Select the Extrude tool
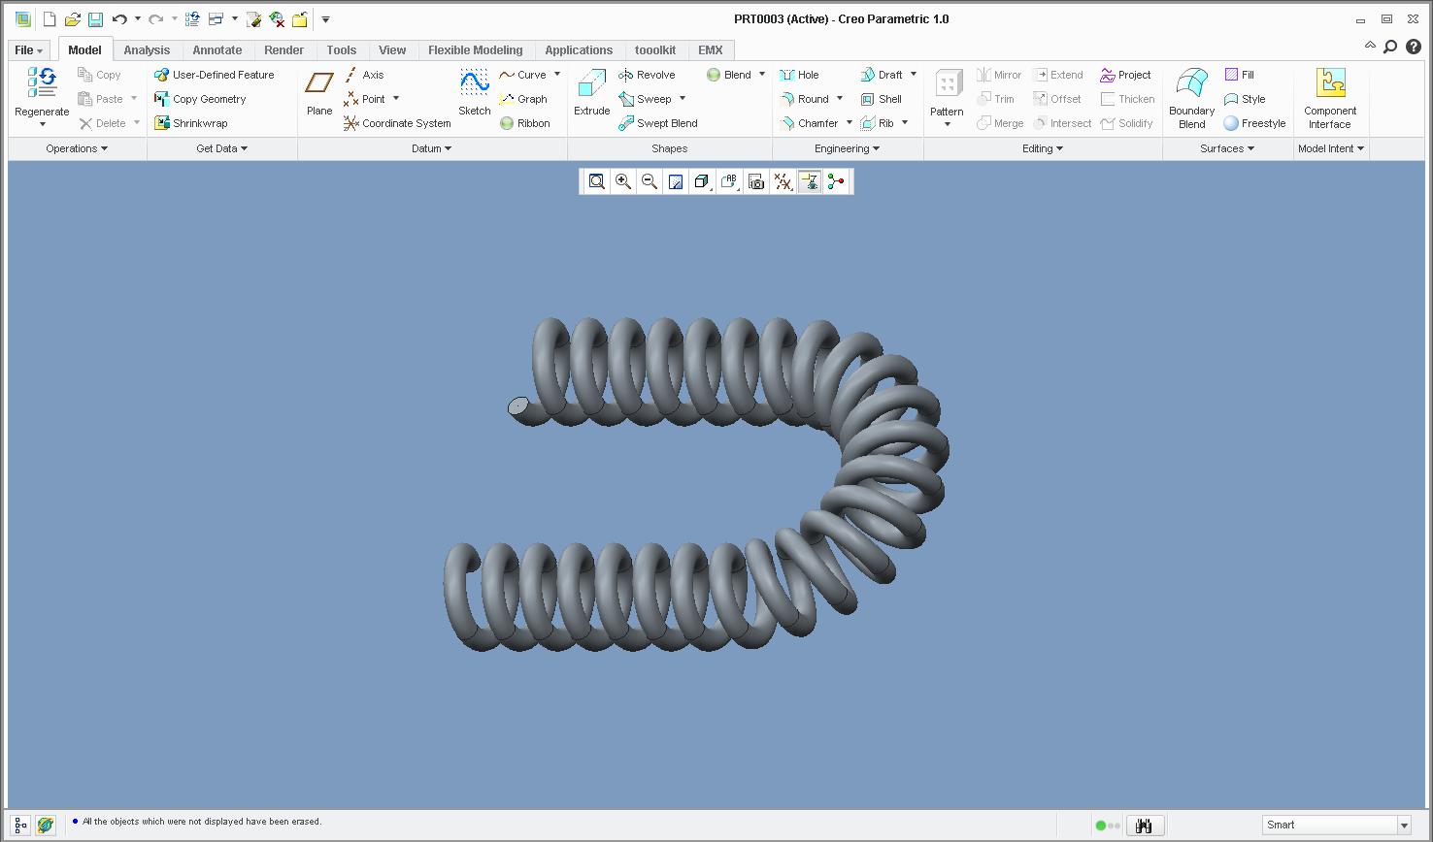The width and height of the screenshot is (1433, 842). coord(592,93)
